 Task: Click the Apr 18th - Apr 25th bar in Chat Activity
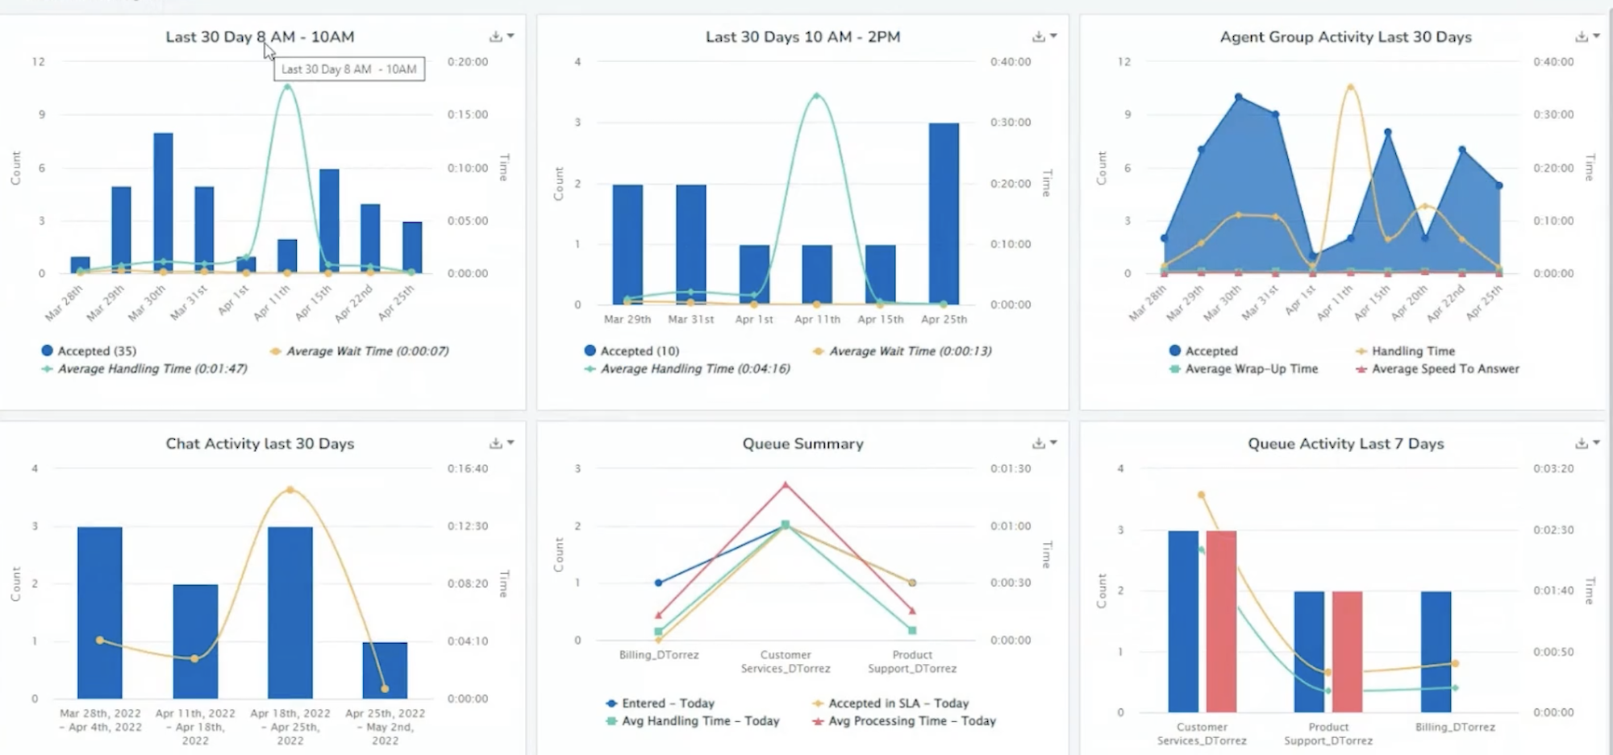click(x=290, y=612)
